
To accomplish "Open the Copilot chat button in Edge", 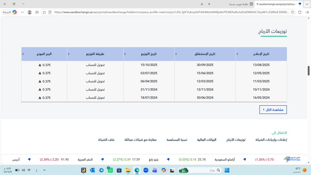I will pyautogui.click(x=10, y=12).
